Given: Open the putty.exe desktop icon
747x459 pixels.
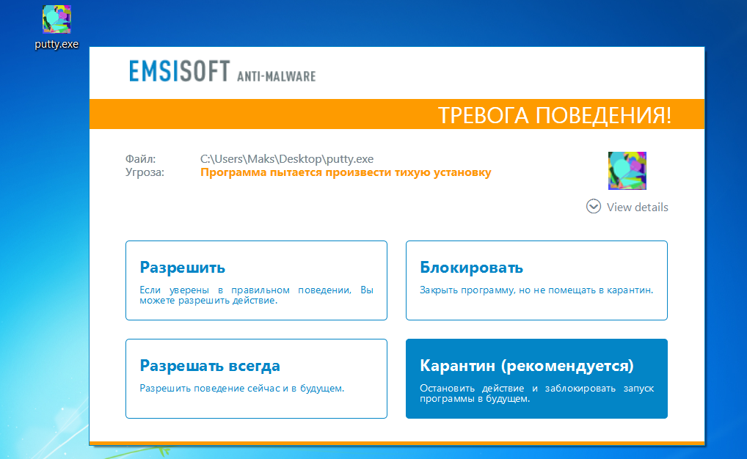Looking at the screenshot, I should (57, 20).
